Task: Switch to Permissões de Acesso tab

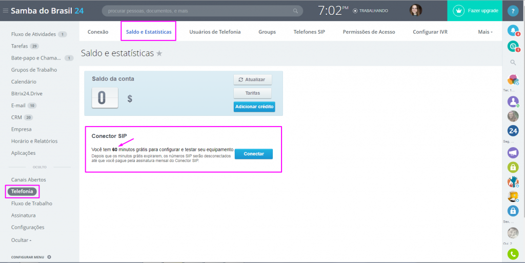Action: click(369, 32)
